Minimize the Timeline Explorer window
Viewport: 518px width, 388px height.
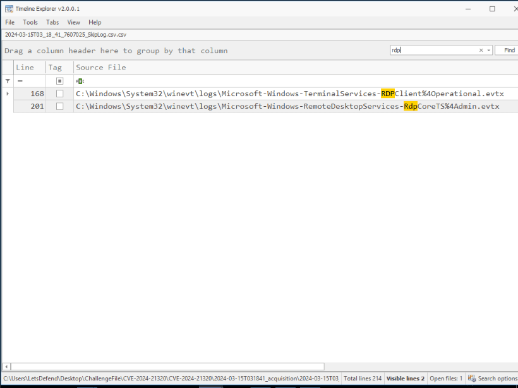coord(468,9)
